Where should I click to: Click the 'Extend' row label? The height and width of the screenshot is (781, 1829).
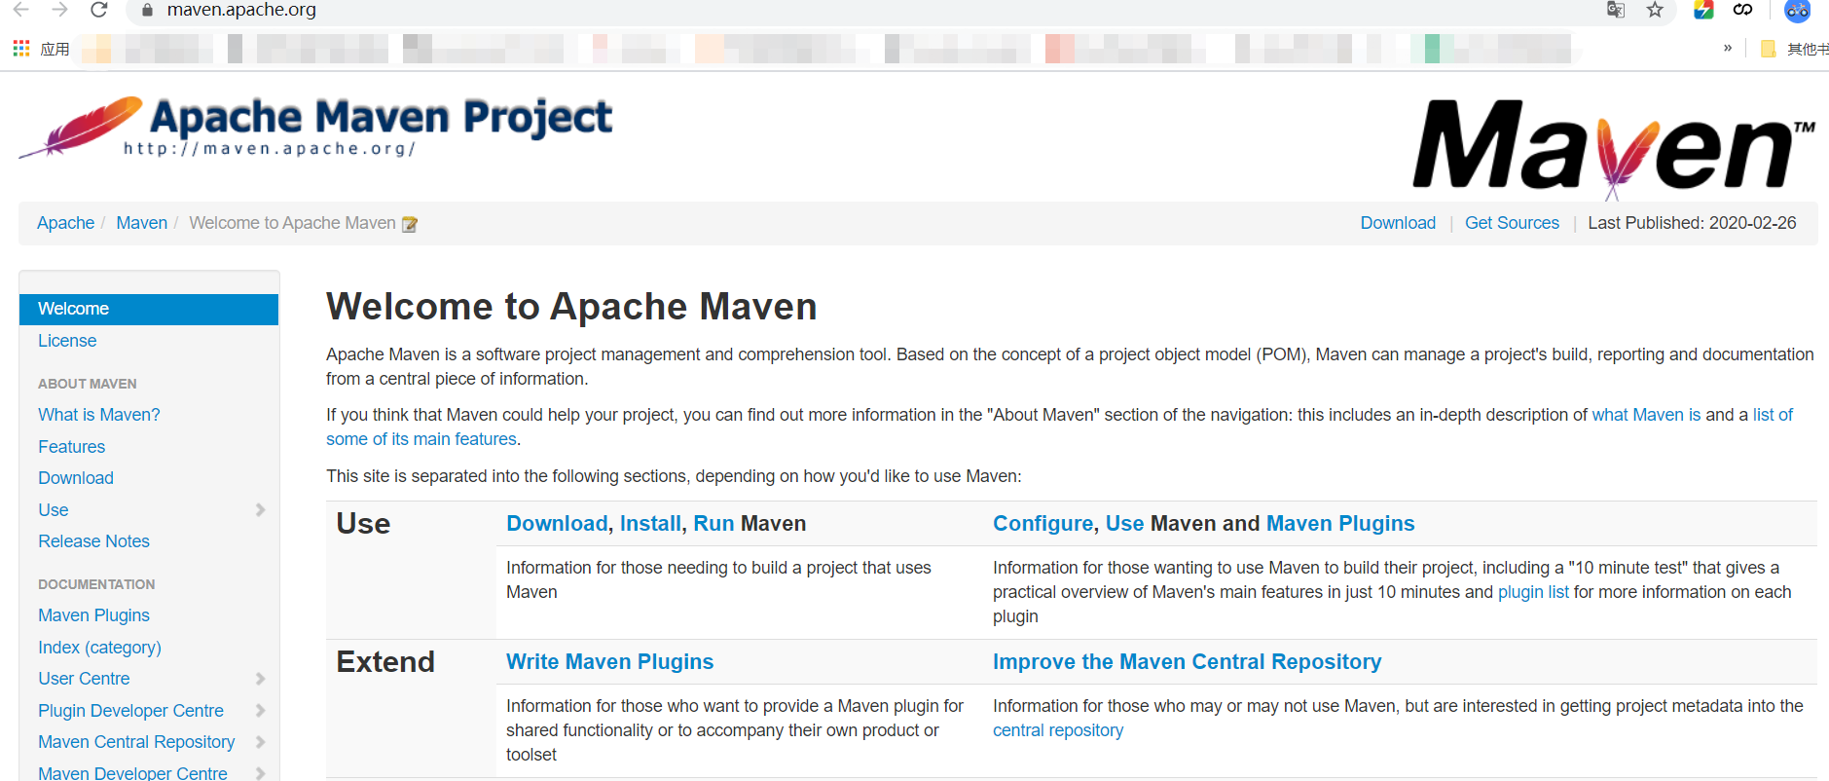point(385,662)
